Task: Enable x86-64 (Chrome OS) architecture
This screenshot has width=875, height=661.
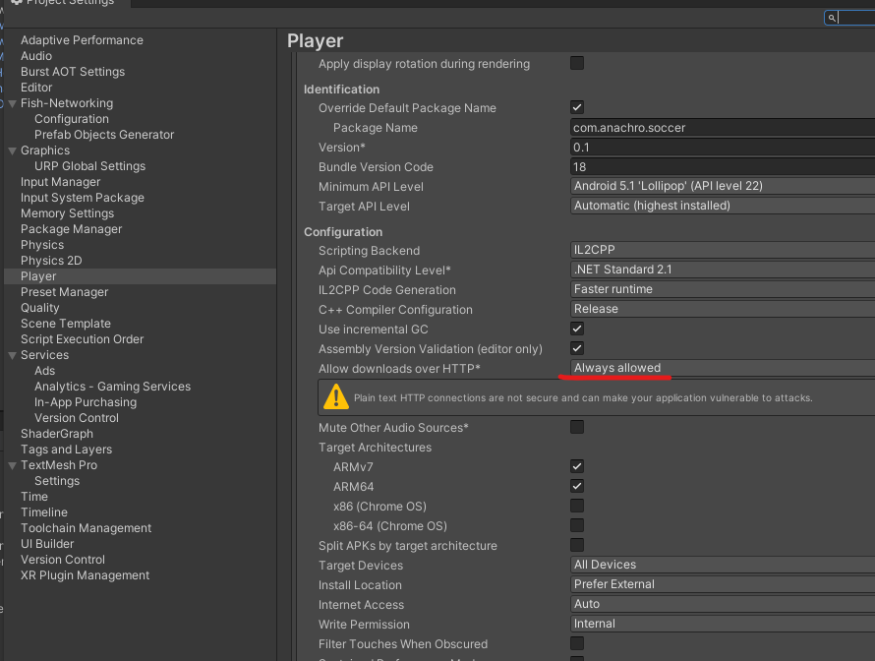Action: coord(577,525)
